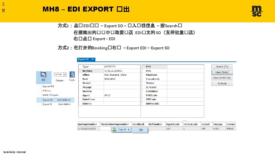The height and width of the screenshot is (155, 275).
Task: Select Export SO menu entry
Action: pos(55,100)
